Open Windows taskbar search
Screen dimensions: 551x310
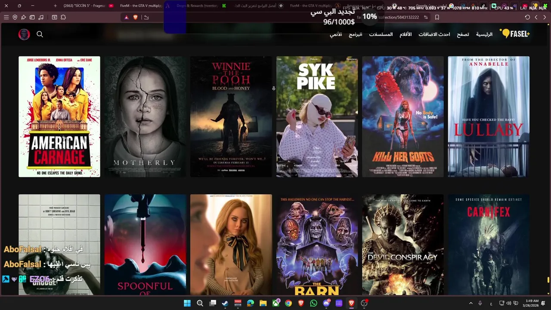(200, 303)
